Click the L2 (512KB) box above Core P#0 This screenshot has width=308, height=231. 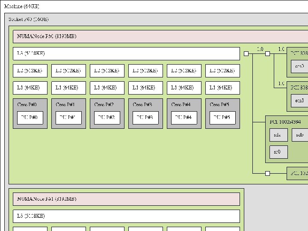tap(30, 71)
